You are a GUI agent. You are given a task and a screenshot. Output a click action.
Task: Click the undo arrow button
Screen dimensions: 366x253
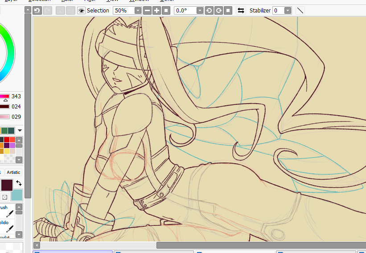point(37,10)
